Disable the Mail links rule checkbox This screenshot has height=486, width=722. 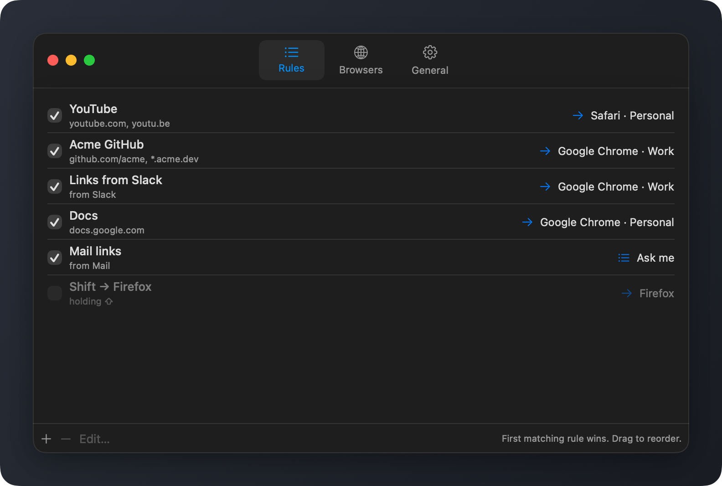pos(55,258)
